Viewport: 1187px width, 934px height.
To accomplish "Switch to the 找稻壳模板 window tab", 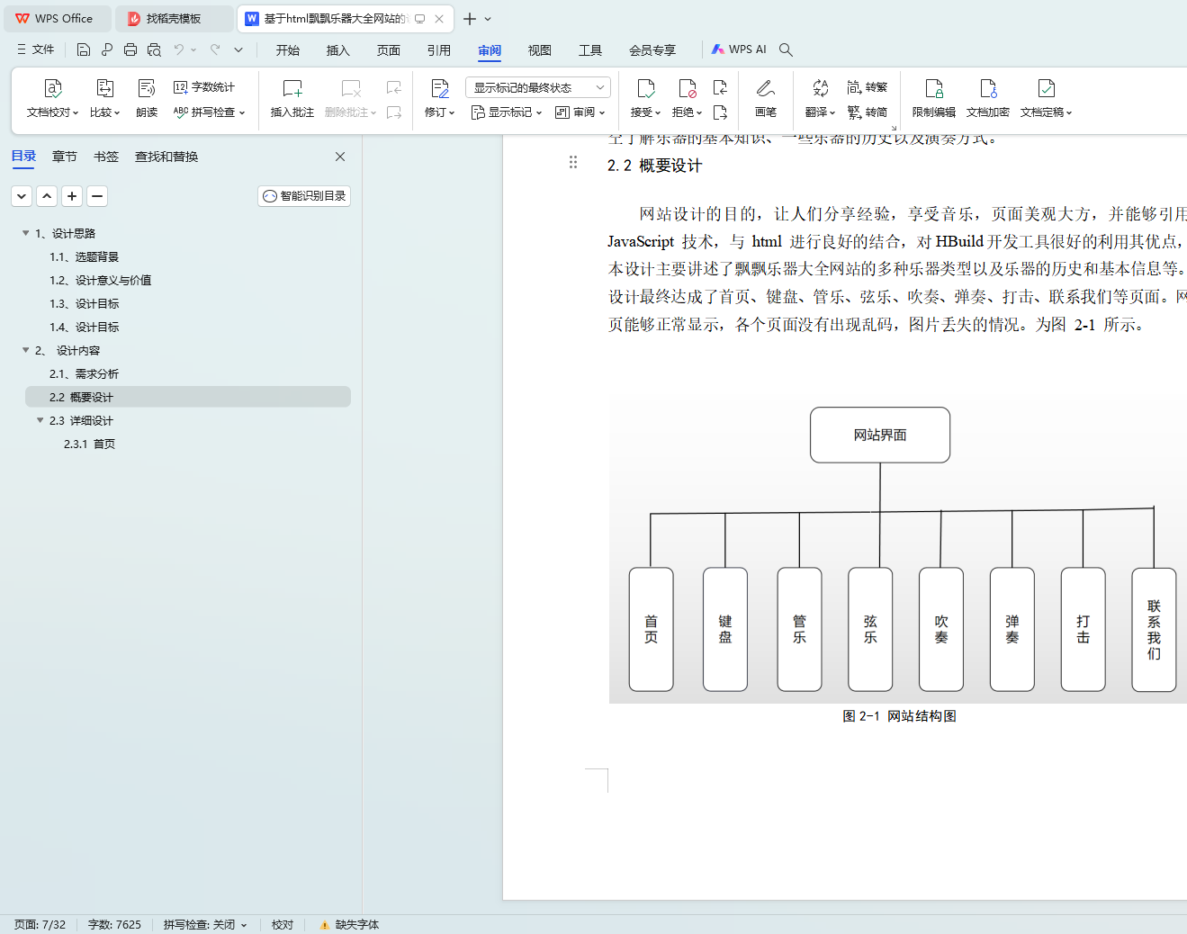I will coord(174,18).
